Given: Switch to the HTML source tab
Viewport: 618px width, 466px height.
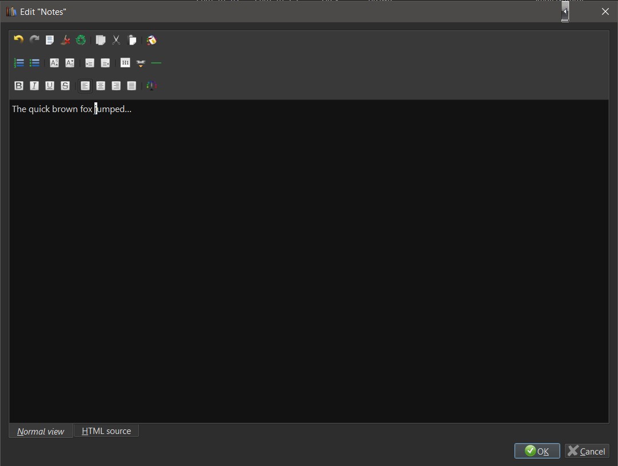Looking at the screenshot, I should 106,431.
